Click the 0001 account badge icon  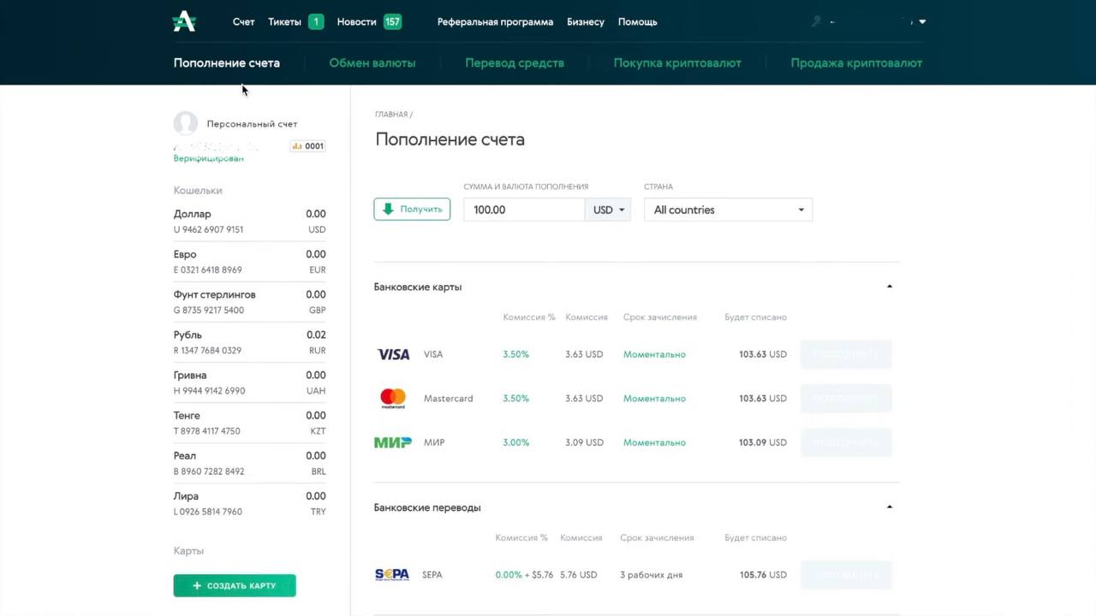307,146
